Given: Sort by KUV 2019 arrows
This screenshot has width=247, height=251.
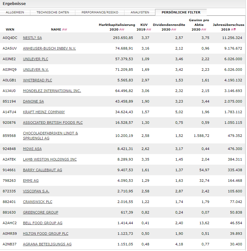Looking at the screenshot, I should tap(149, 30).
